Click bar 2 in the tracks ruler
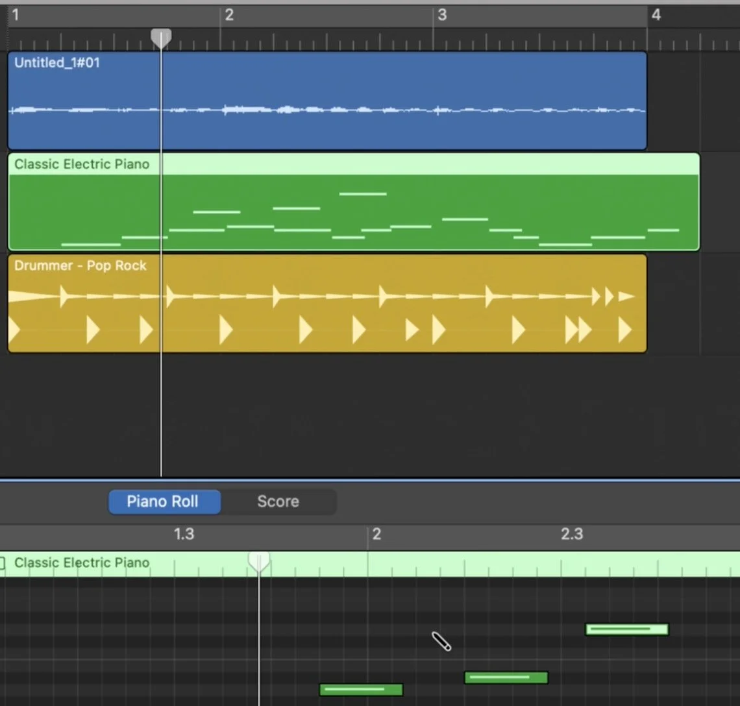Image resolution: width=740 pixels, height=706 pixels. [229, 15]
